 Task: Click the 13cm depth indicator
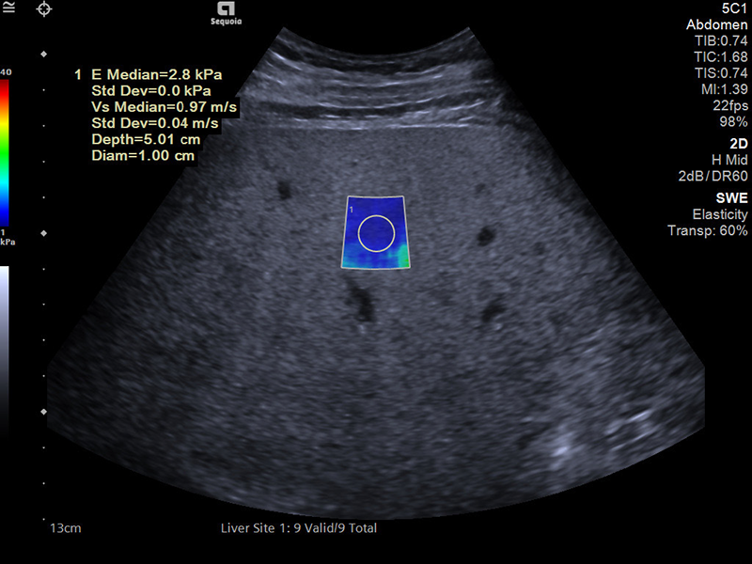click(66, 528)
